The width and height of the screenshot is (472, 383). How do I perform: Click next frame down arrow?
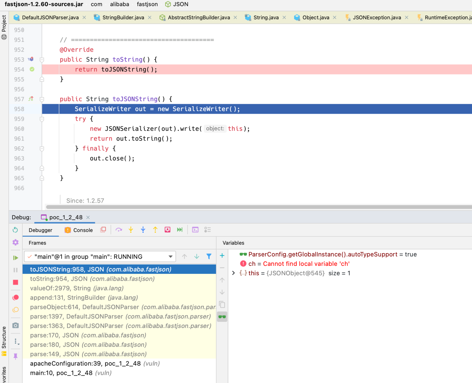(197, 257)
